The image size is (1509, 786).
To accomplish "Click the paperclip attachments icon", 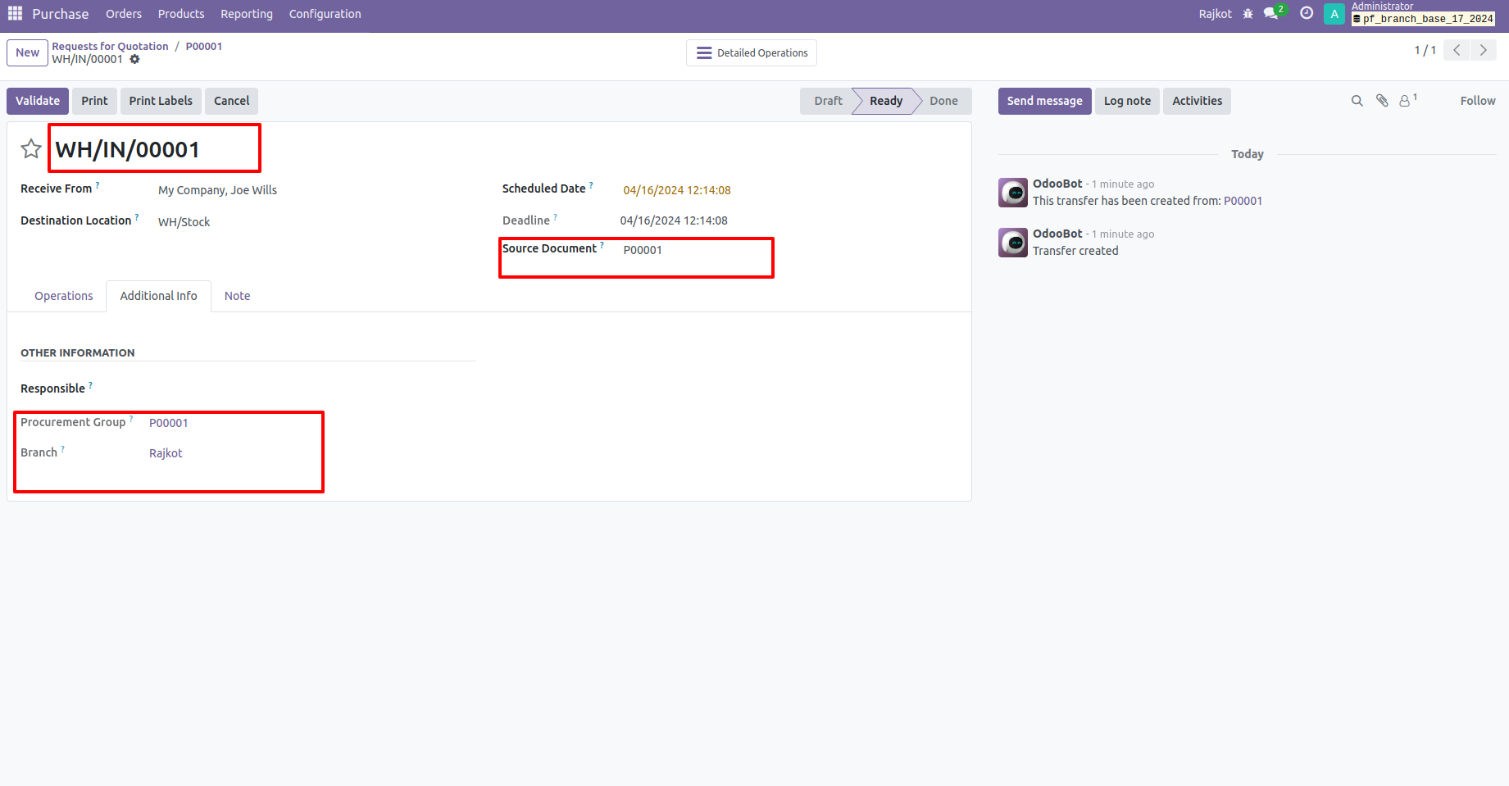I will click(1382, 101).
